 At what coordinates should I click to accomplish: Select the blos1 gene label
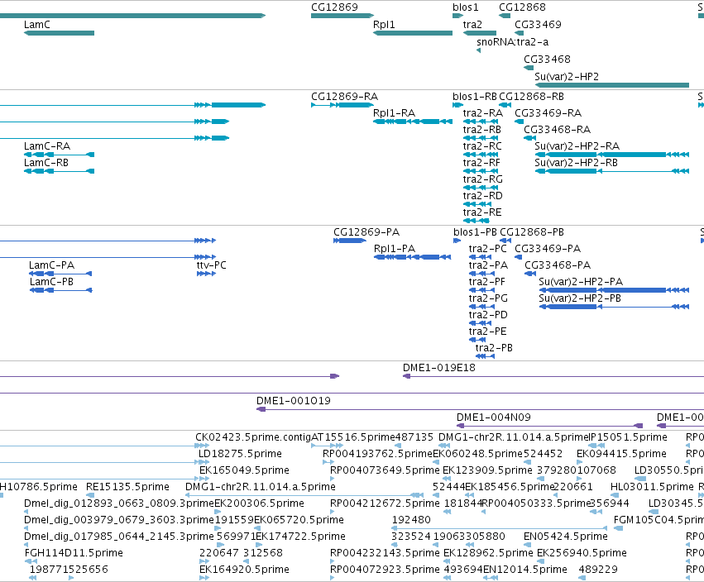point(466,7)
